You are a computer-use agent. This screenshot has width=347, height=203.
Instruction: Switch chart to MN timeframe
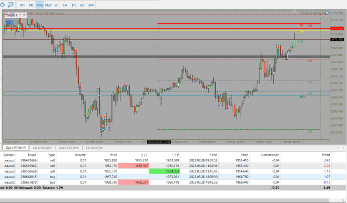click(91, 5)
